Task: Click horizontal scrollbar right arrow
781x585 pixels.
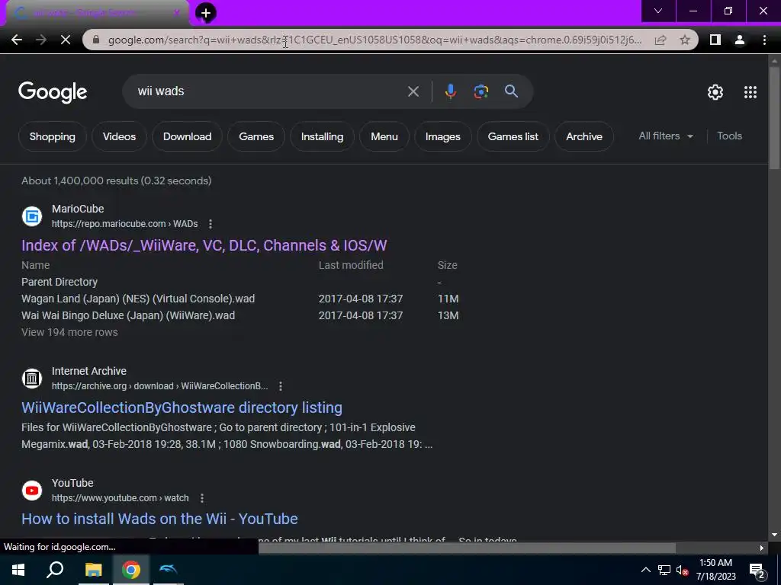Action: 762,548
